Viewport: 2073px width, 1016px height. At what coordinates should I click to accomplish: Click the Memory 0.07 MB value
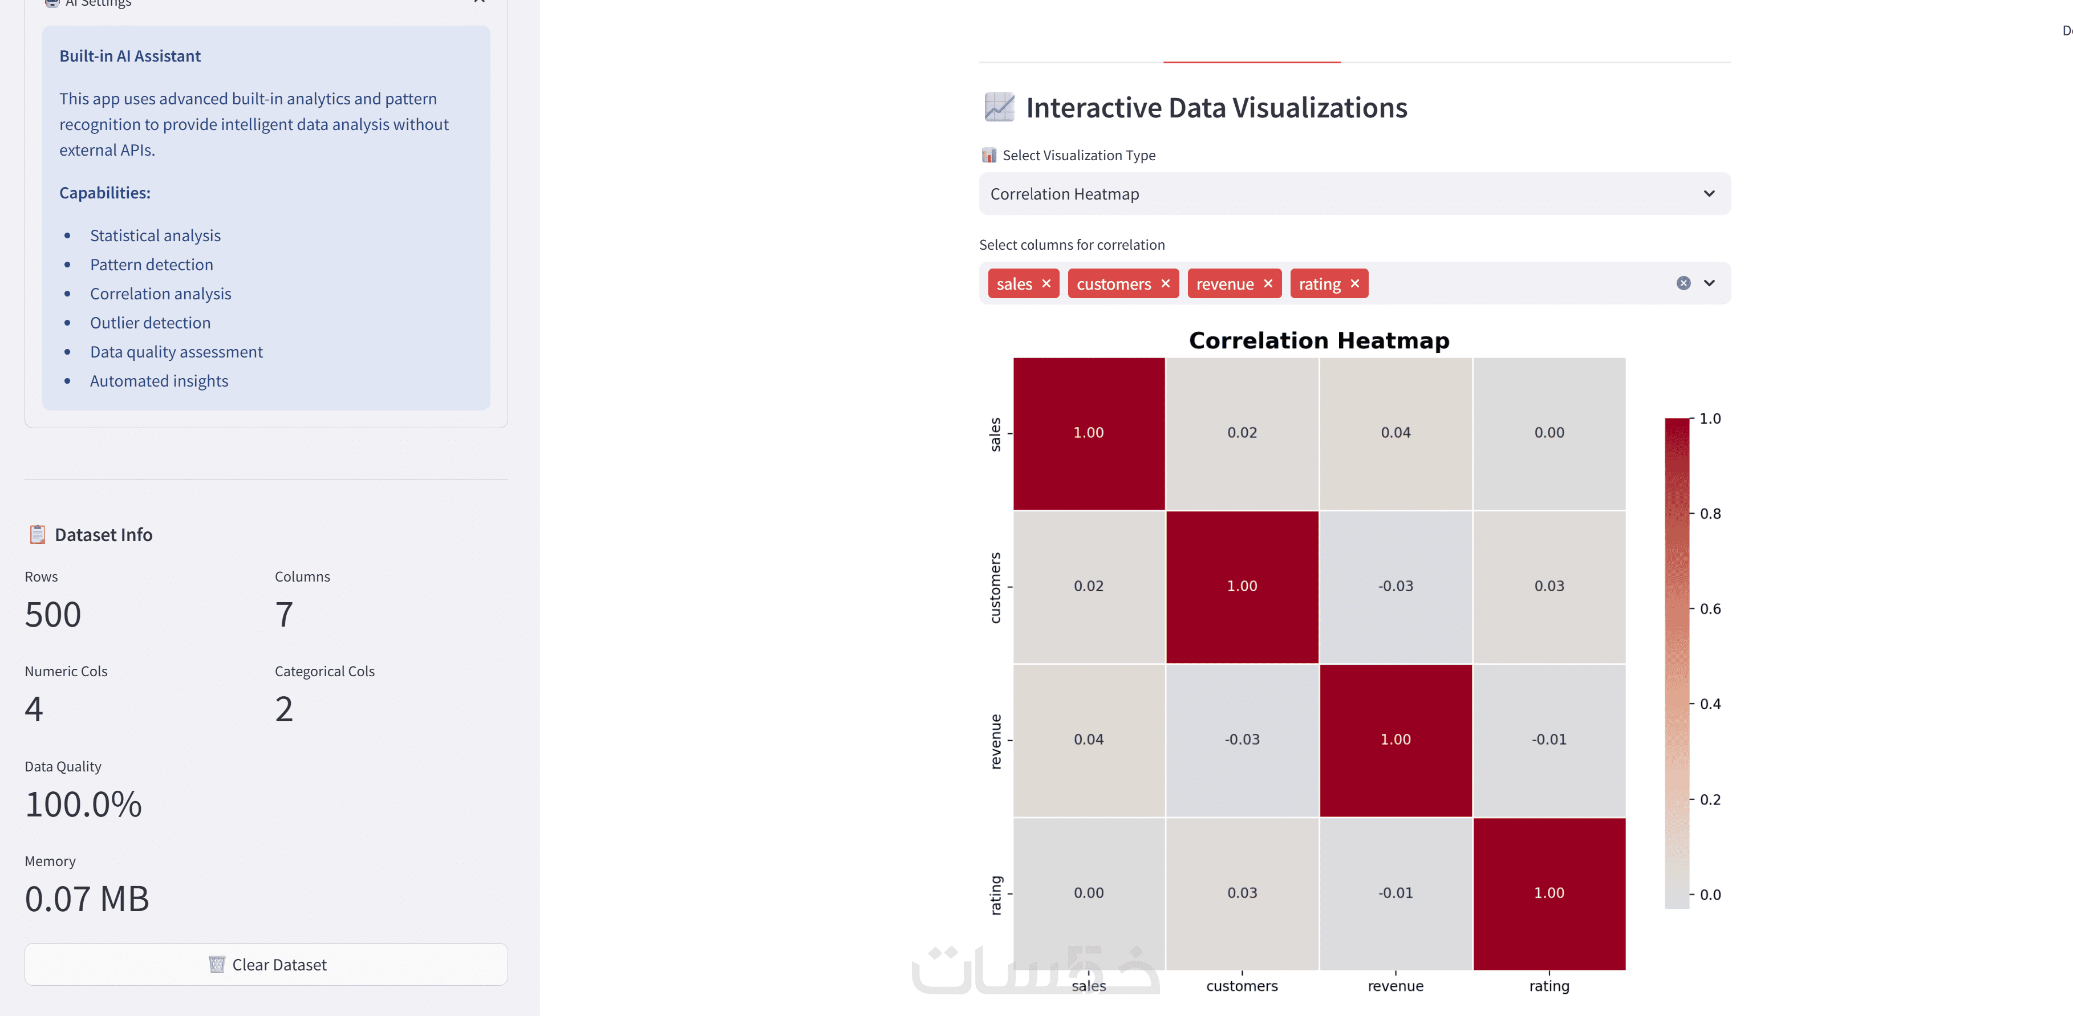87,899
